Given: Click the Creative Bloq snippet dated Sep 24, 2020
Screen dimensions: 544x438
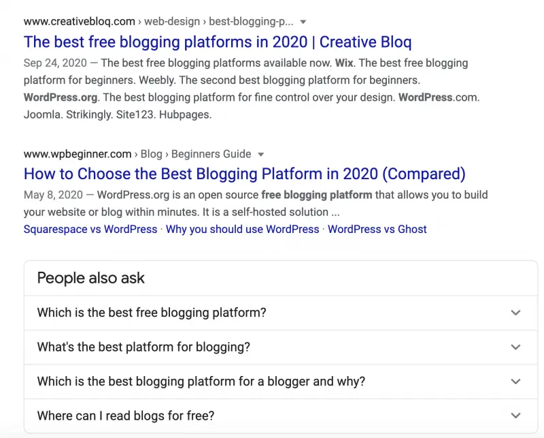Looking at the screenshot, I should point(252,89).
